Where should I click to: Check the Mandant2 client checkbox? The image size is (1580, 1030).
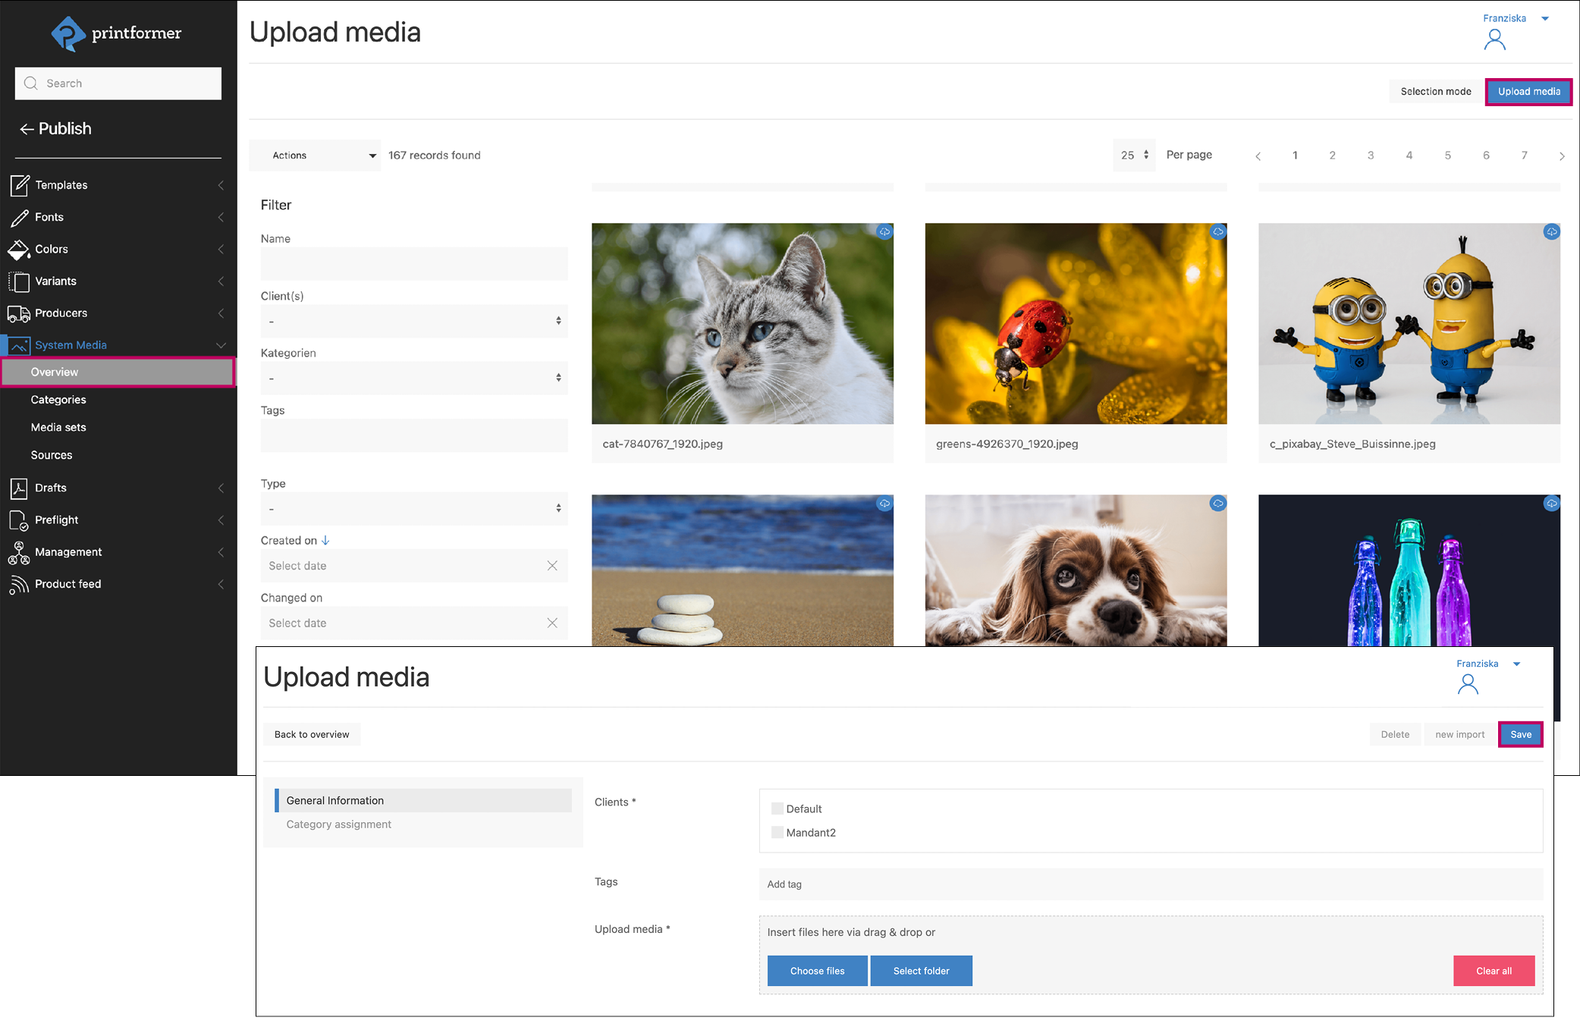coord(777,832)
